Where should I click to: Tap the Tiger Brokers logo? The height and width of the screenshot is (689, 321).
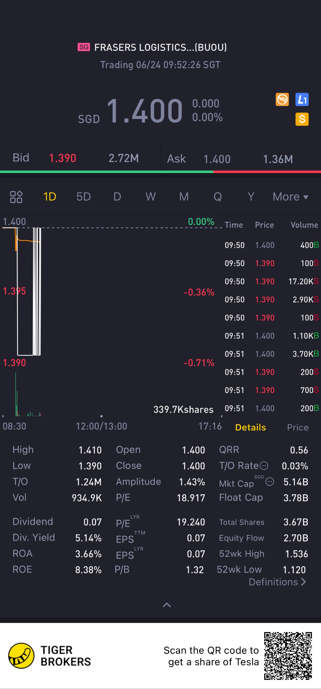pyautogui.click(x=21, y=656)
